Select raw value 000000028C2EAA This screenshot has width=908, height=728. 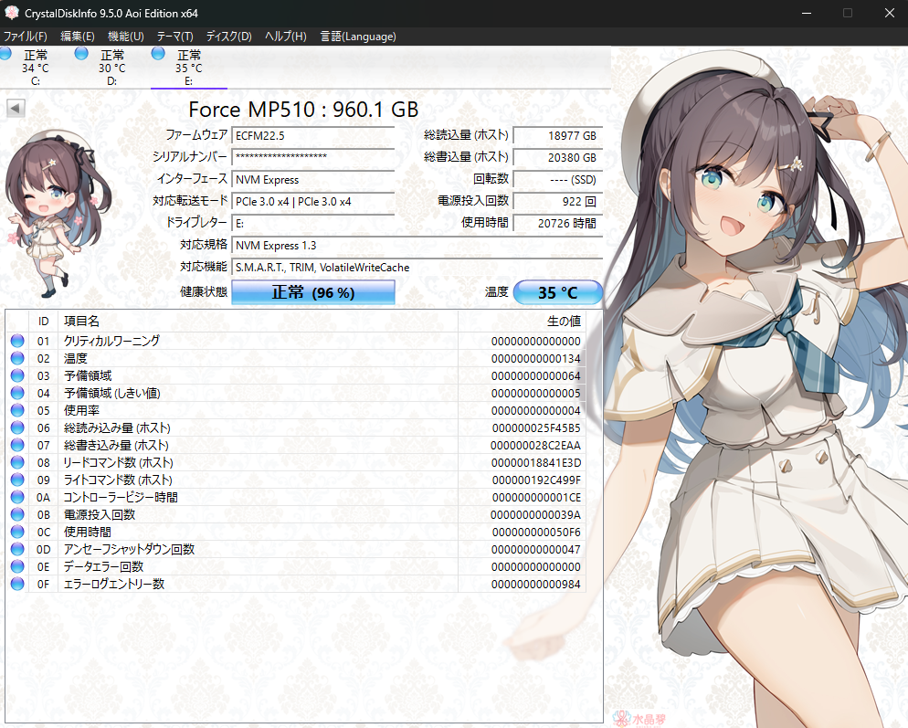click(x=535, y=446)
